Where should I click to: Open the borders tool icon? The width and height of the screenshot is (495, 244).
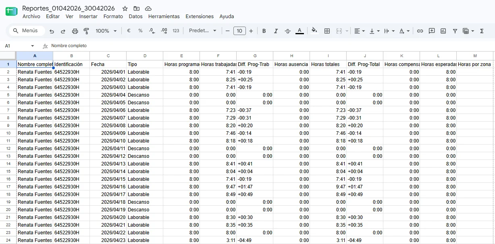coord(327,31)
